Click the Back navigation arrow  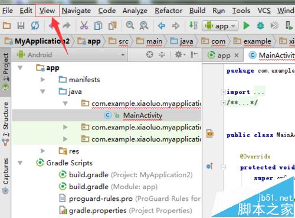[162, 25]
